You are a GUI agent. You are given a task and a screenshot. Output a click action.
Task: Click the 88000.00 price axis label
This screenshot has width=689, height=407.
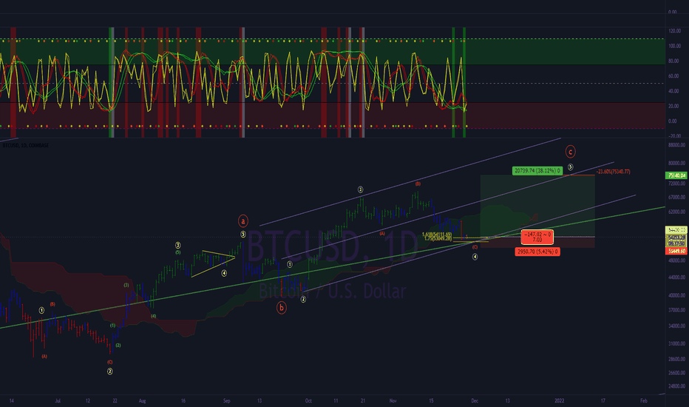pyautogui.click(x=676, y=145)
